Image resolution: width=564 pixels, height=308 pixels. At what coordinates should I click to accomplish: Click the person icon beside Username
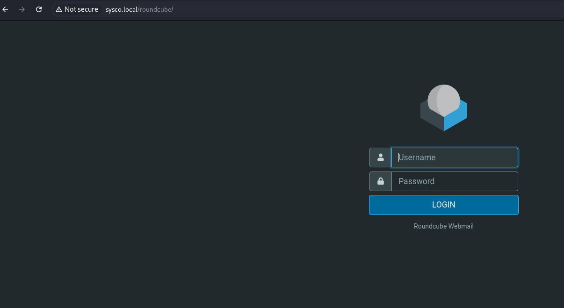pyautogui.click(x=380, y=158)
